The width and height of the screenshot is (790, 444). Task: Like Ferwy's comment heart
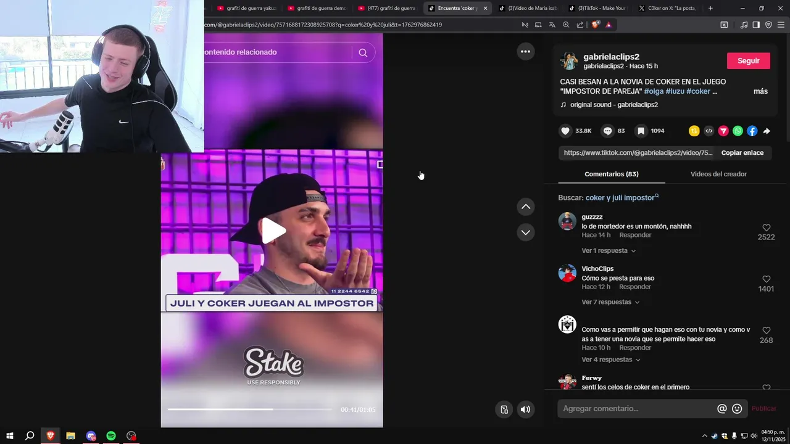point(766,387)
